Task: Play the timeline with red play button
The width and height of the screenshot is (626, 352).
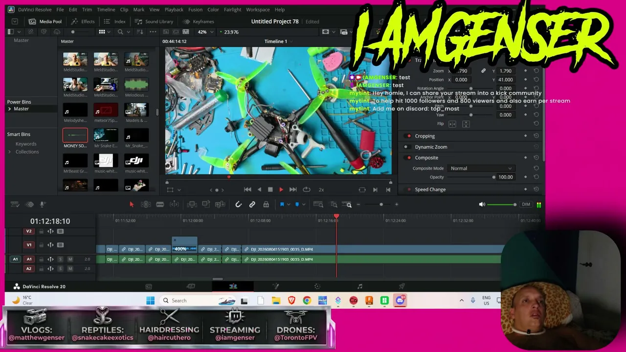Action: (x=281, y=190)
